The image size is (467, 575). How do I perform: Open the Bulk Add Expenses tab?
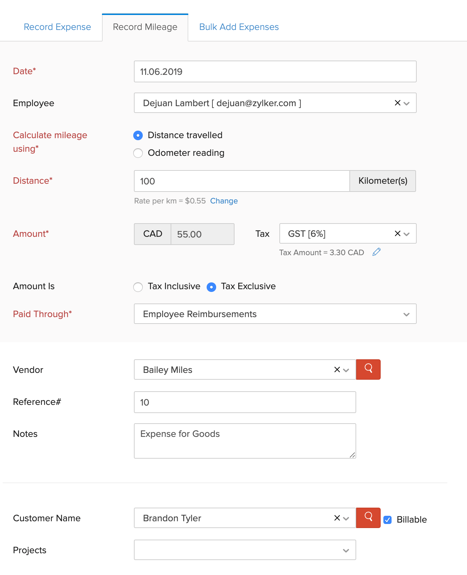coord(239,27)
